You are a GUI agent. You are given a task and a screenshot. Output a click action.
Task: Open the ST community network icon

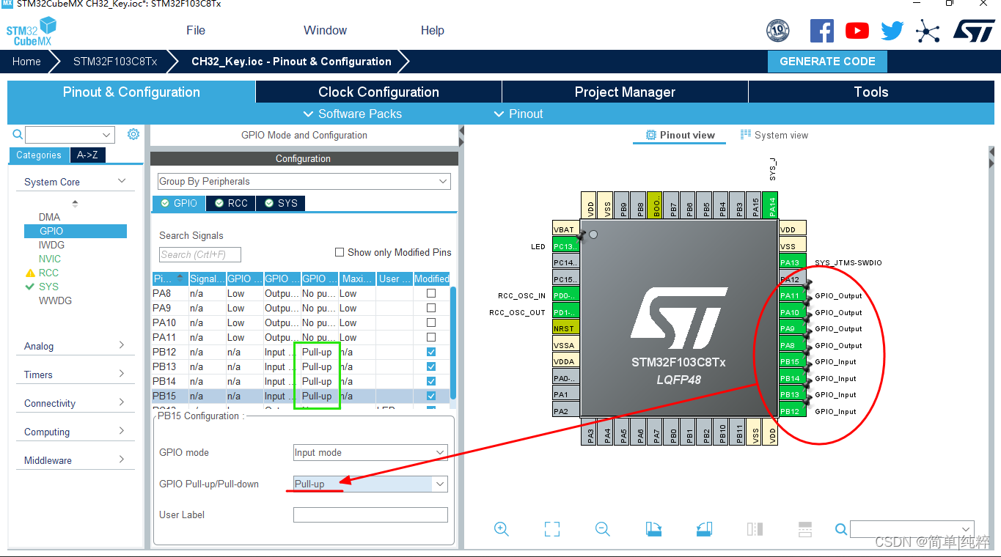[928, 31]
